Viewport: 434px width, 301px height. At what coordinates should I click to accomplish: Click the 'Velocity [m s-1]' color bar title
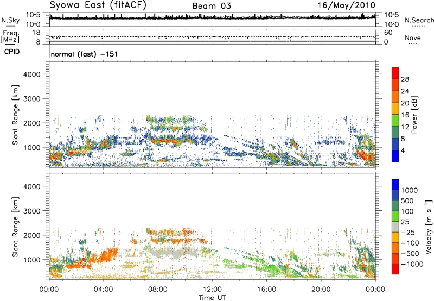click(429, 227)
